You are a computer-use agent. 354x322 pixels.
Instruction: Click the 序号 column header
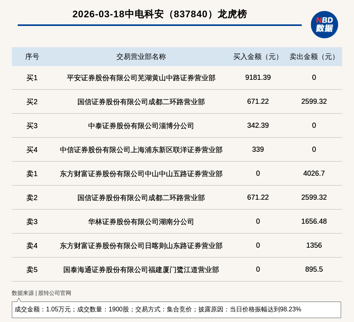pyautogui.click(x=32, y=57)
